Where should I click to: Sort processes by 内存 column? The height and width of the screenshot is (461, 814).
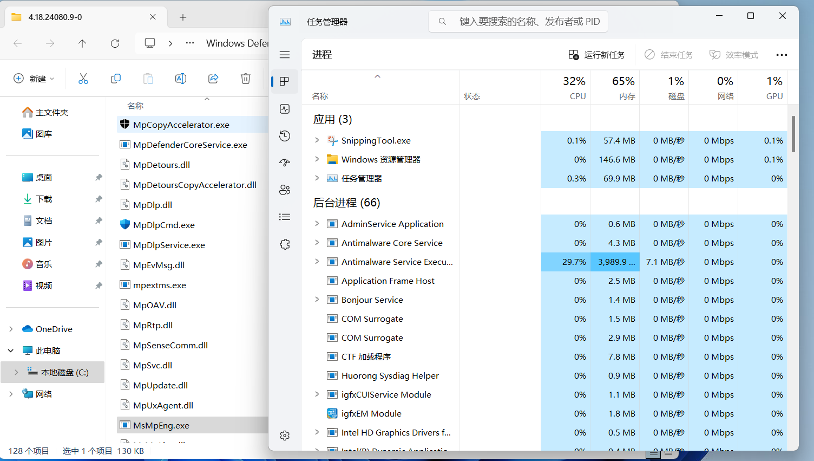point(615,87)
